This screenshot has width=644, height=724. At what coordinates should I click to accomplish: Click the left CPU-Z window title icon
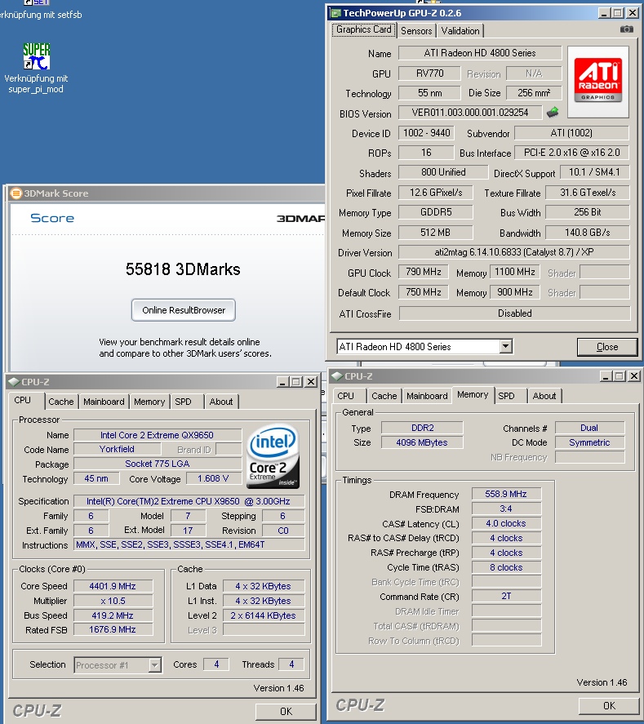point(15,382)
